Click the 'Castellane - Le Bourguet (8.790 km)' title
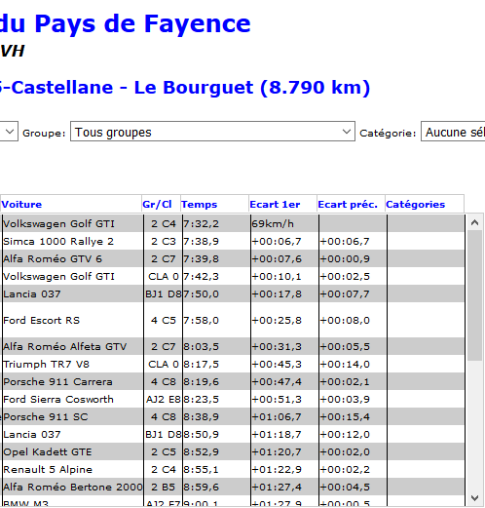Image resolution: width=485 pixels, height=508 pixels. click(191, 88)
